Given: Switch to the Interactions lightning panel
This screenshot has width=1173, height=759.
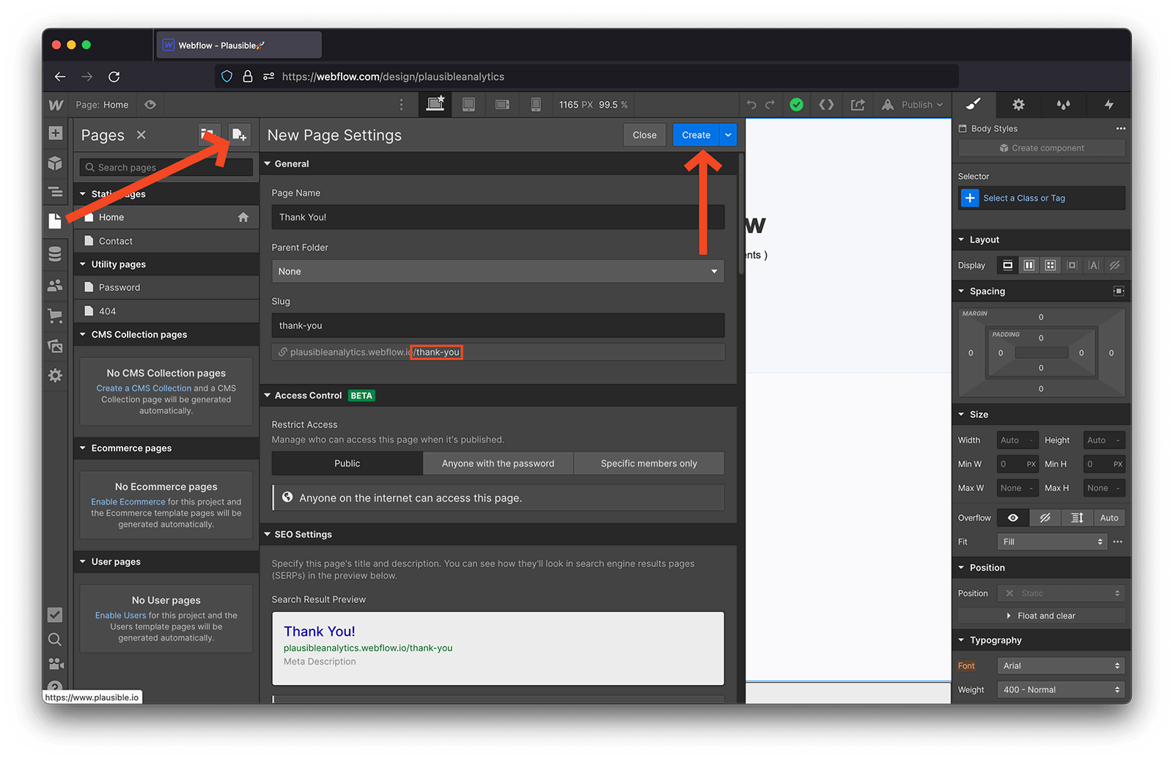Looking at the screenshot, I should click(x=1108, y=104).
